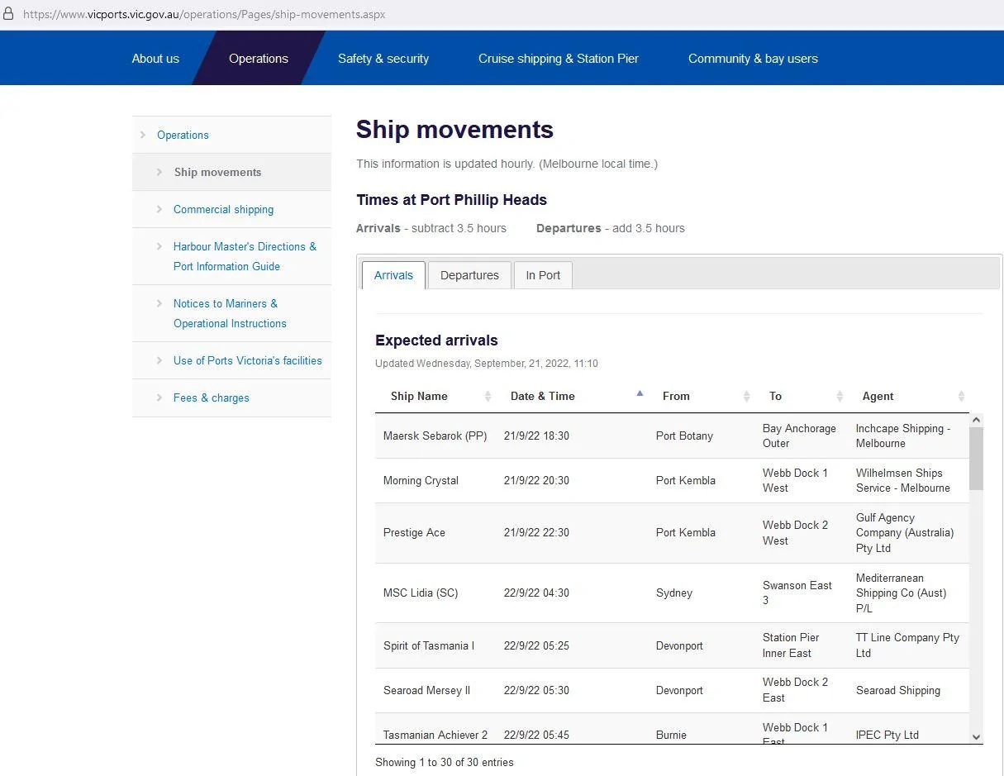Image resolution: width=1004 pixels, height=776 pixels.
Task: Switch to the In Port tab
Action: coord(543,275)
